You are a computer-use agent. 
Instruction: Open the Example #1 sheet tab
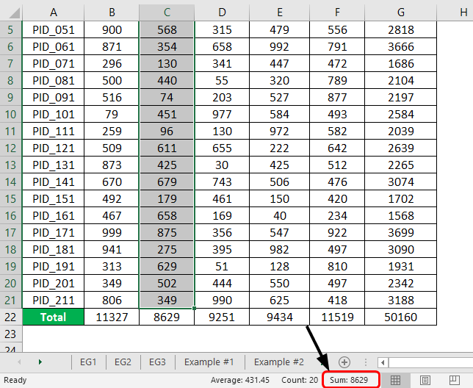tap(209, 362)
